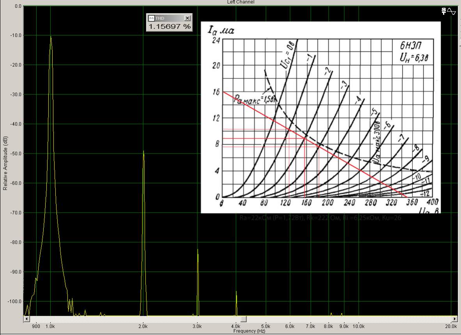Click the Left Channel title label
Screen dimensions: 461x335
pyautogui.click(x=241, y=2)
